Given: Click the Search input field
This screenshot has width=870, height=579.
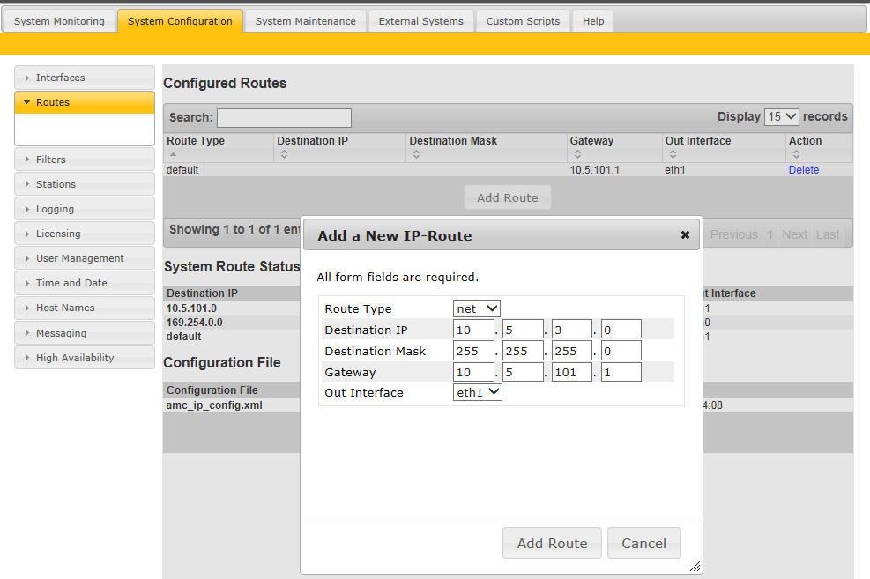Looking at the screenshot, I should [x=284, y=117].
